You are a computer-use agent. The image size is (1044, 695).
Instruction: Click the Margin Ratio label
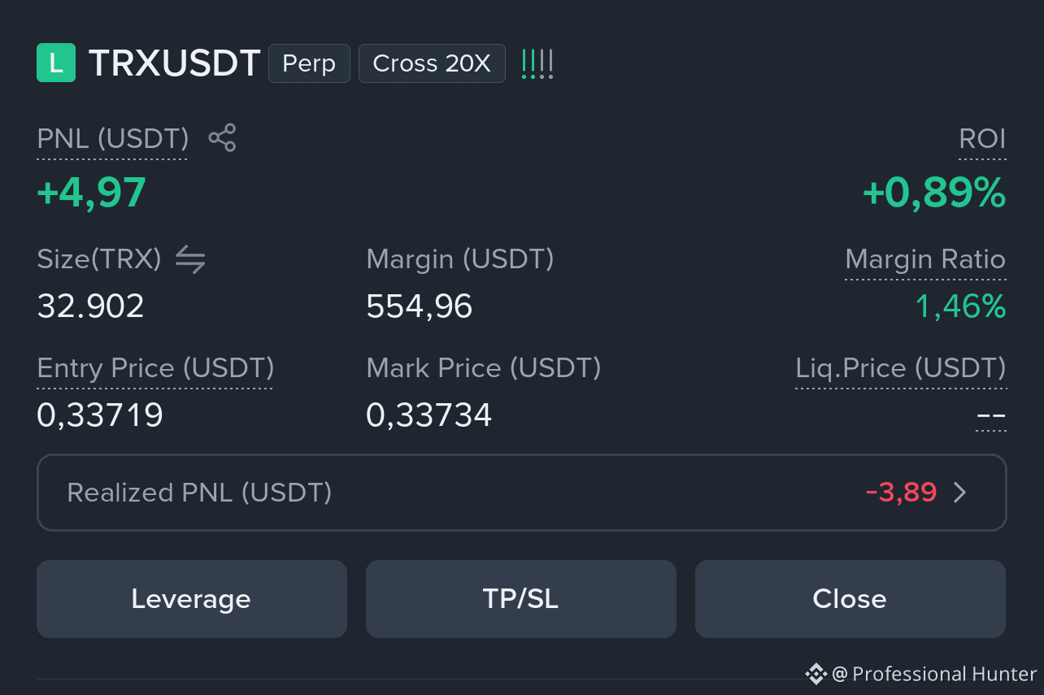[925, 260]
